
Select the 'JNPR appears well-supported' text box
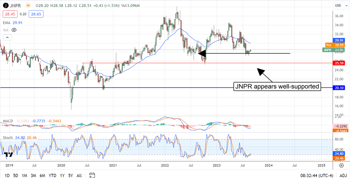(x=277, y=86)
